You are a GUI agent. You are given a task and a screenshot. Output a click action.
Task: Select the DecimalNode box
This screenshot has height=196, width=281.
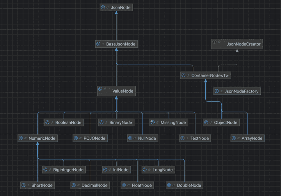(x=90, y=185)
